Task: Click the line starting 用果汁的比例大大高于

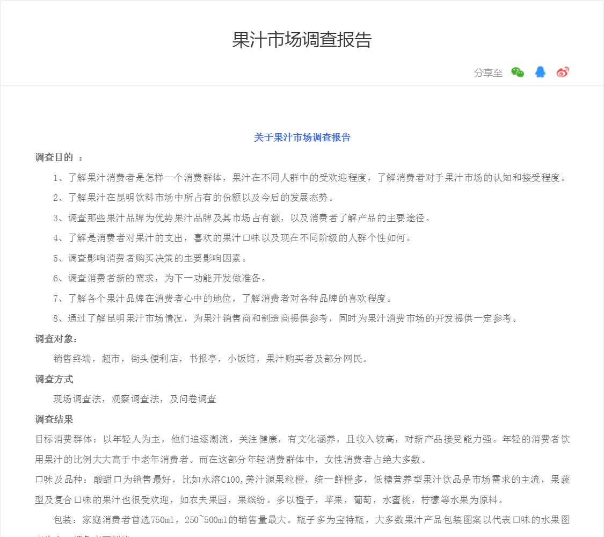Action: (x=231, y=460)
